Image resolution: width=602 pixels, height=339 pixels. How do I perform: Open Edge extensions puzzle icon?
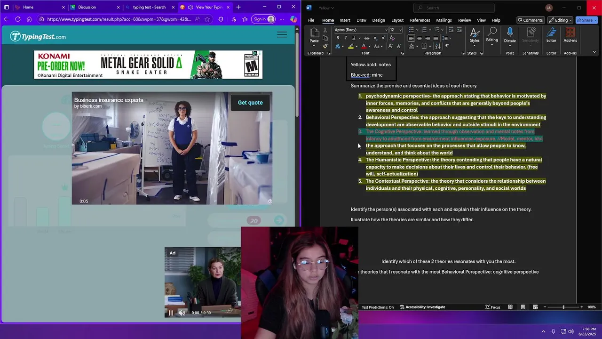[221, 19]
